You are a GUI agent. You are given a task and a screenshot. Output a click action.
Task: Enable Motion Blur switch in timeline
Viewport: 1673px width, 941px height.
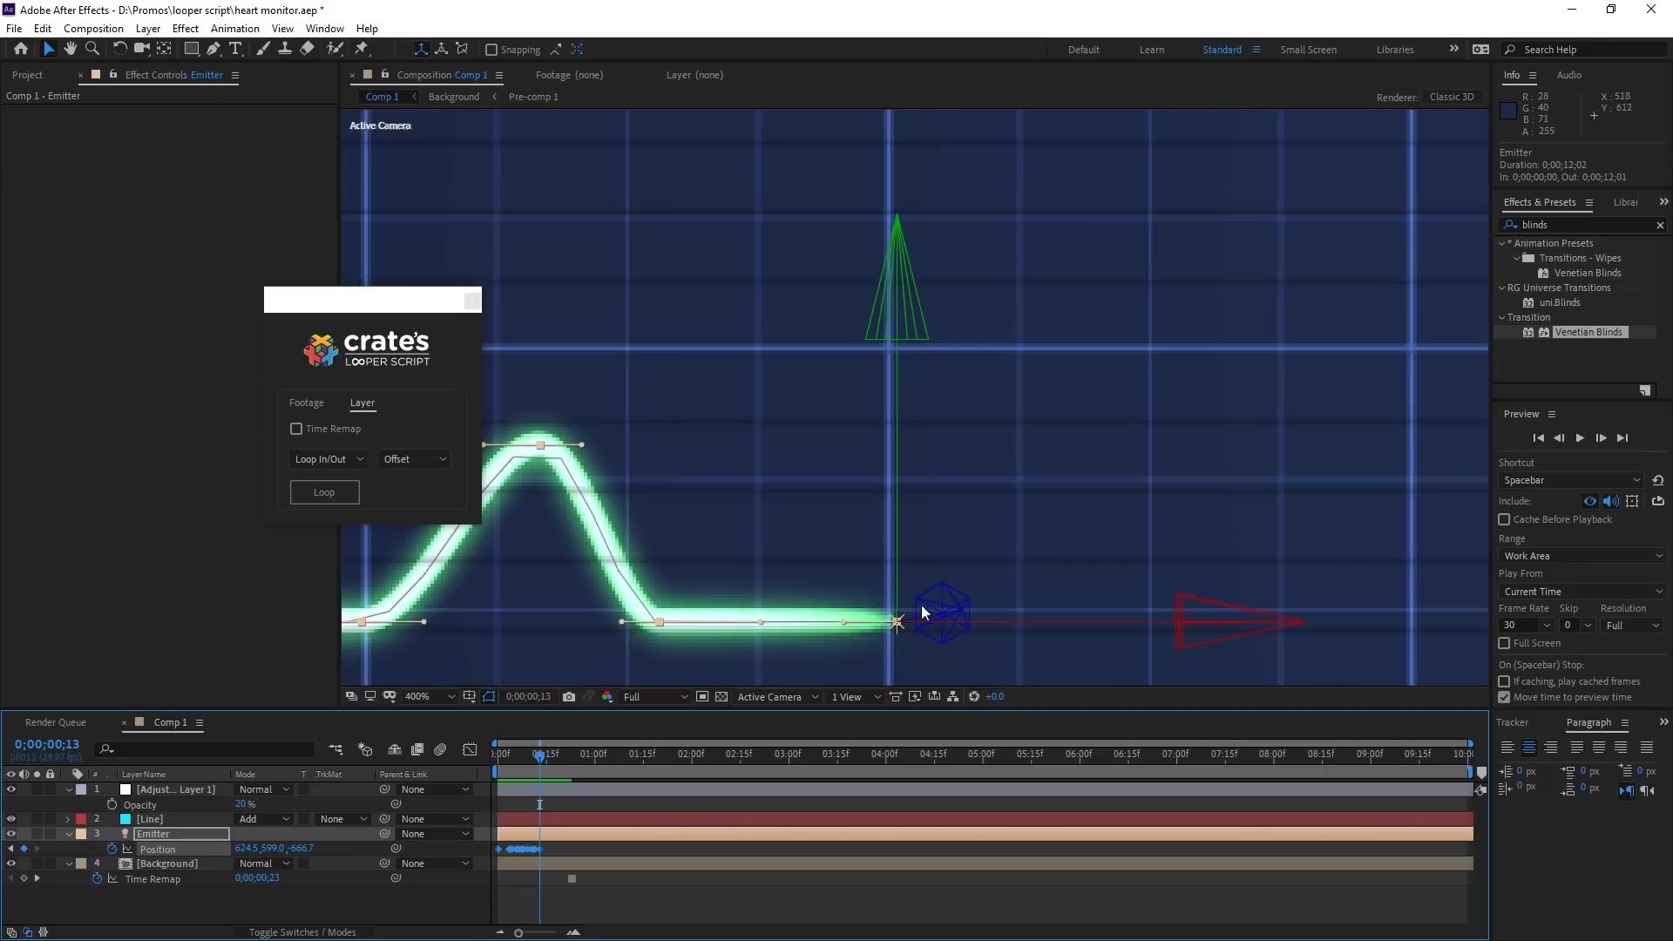click(x=440, y=749)
